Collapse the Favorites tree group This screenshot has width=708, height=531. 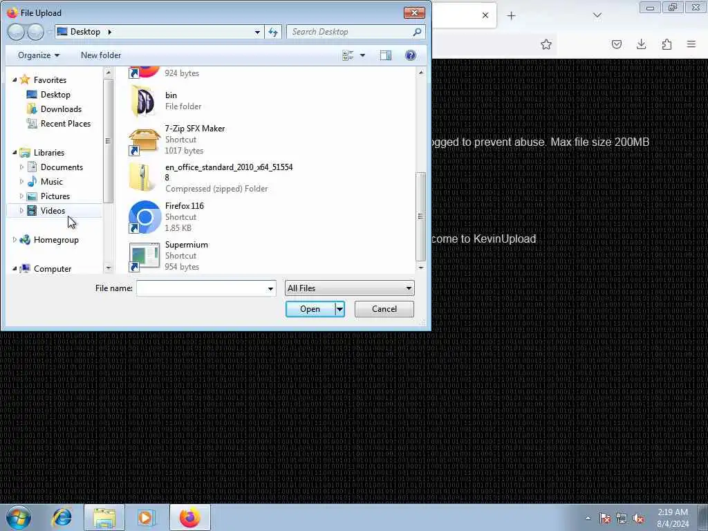tap(15, 80)
